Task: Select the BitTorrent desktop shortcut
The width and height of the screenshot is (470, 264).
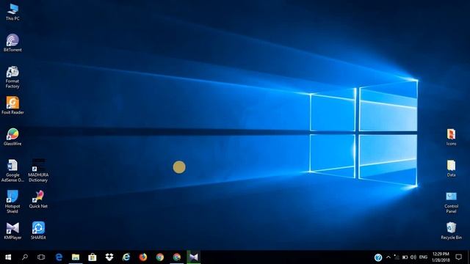Action: coord(12,43)
